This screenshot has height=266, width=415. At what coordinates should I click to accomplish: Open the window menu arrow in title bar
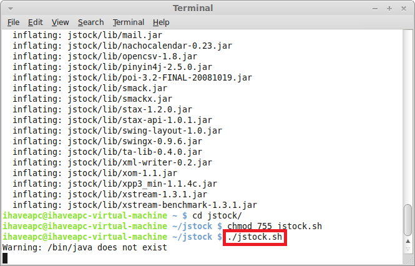(11, 9)
